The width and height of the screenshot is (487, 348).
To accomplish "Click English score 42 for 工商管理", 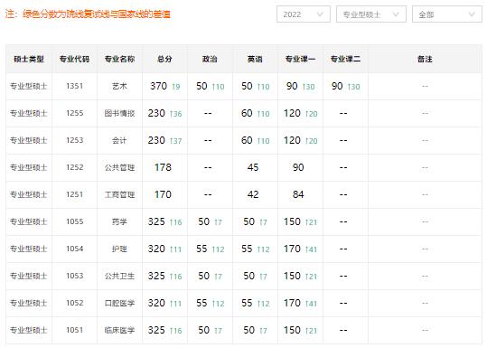I will click(x=253, y=194).
